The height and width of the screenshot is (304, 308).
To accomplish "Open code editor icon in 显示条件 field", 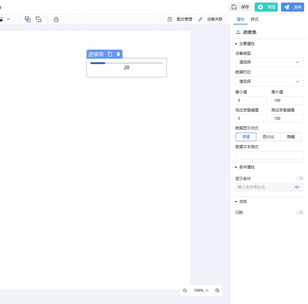I will pos(297,187).
